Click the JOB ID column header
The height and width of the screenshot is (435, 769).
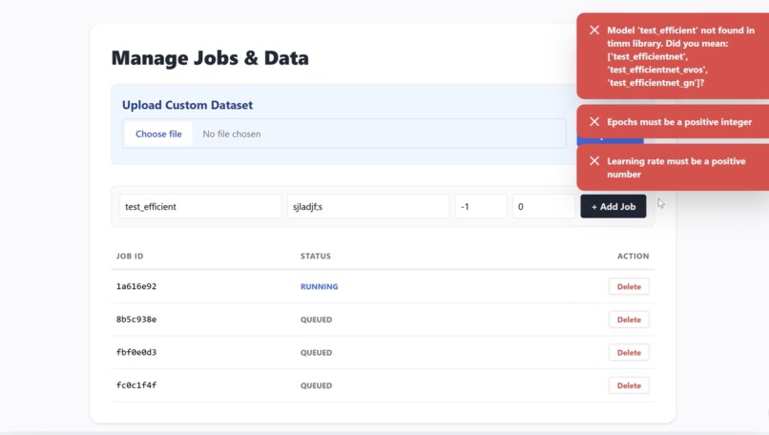coord(130,256)
